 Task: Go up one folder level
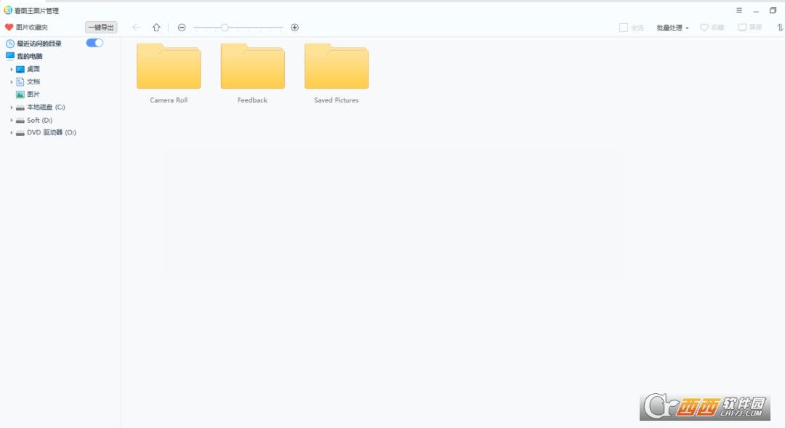tap(156, 28)
